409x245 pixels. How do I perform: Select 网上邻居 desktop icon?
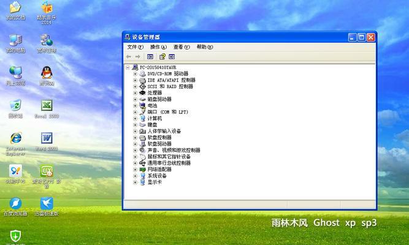point(15,76)
